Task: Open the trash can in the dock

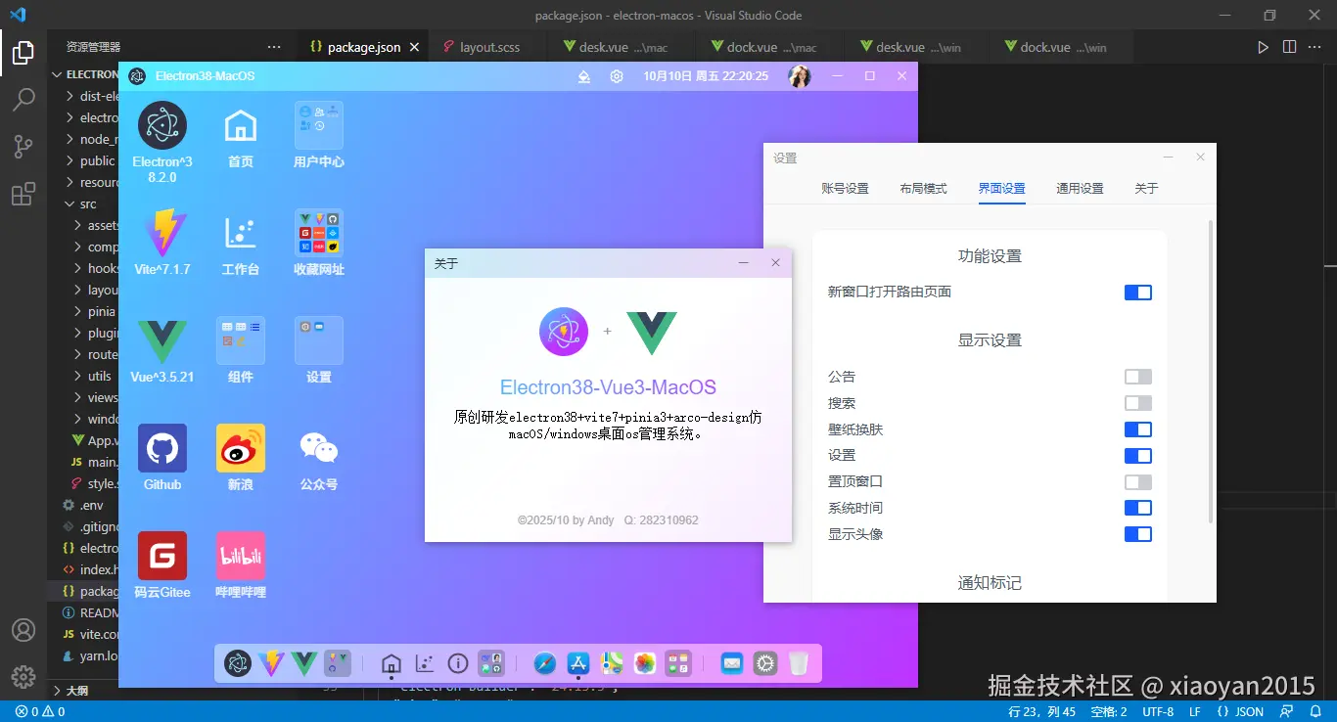Action: [799, 663]
